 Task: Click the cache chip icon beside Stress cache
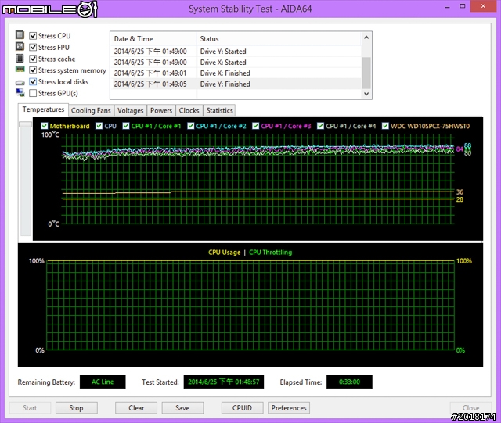coord(20,58)
